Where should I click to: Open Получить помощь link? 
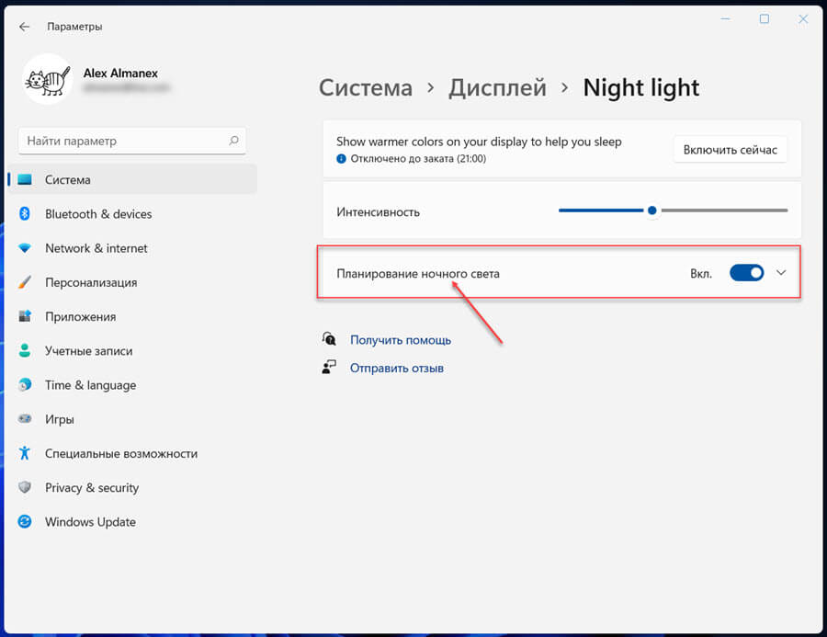(401, 340)
